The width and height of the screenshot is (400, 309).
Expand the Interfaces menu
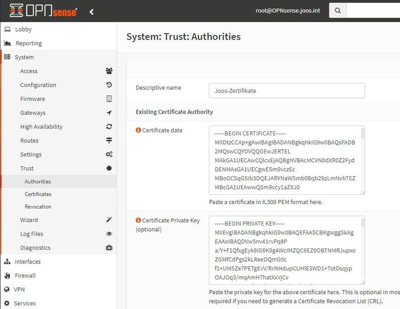[x=28, y=262]
